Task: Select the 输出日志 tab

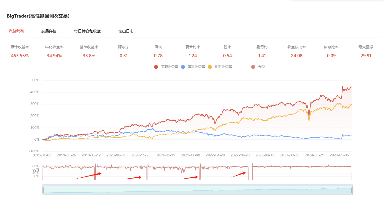Action: click(x=126, y=31)
